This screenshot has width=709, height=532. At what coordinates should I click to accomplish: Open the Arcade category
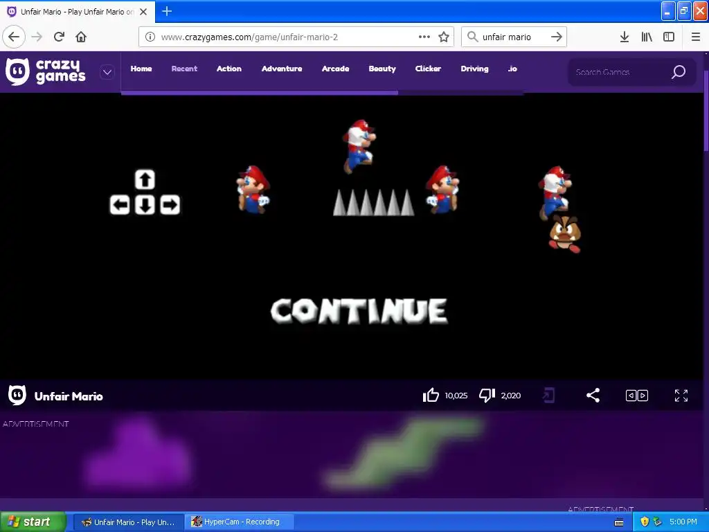tap(336, 69)
